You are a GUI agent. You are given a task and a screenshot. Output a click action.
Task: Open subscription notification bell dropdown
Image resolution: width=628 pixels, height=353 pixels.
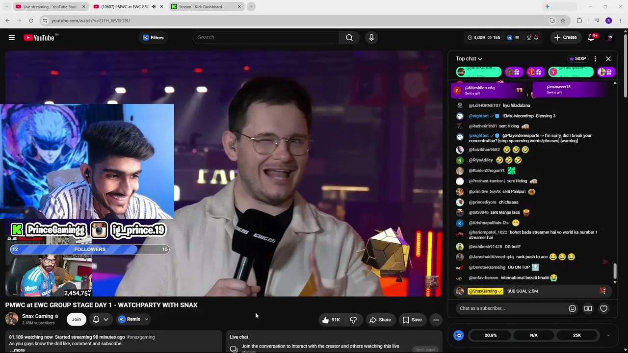pos(101,319)
